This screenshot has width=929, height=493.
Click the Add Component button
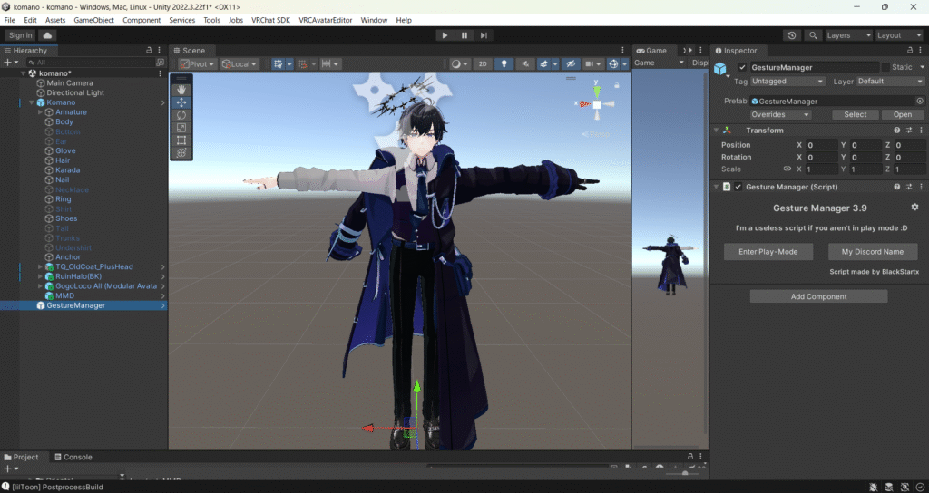[818, 296]
